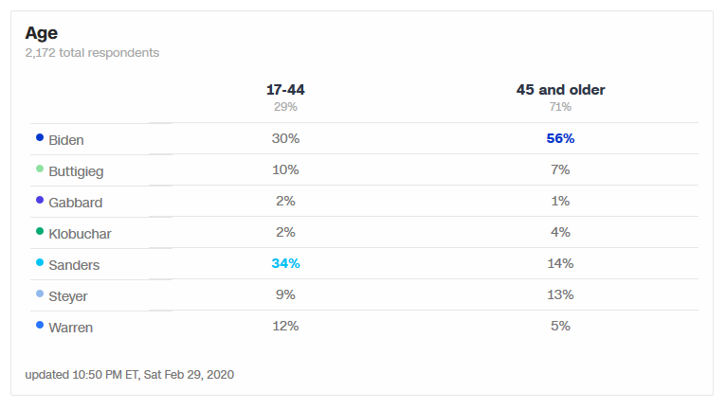
Task: Click the 2,172 total respondents text
Action: [92, 53]
